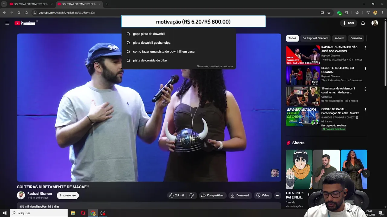387x217 pixels.
Task: Go back in browser history
Action: 4,13
